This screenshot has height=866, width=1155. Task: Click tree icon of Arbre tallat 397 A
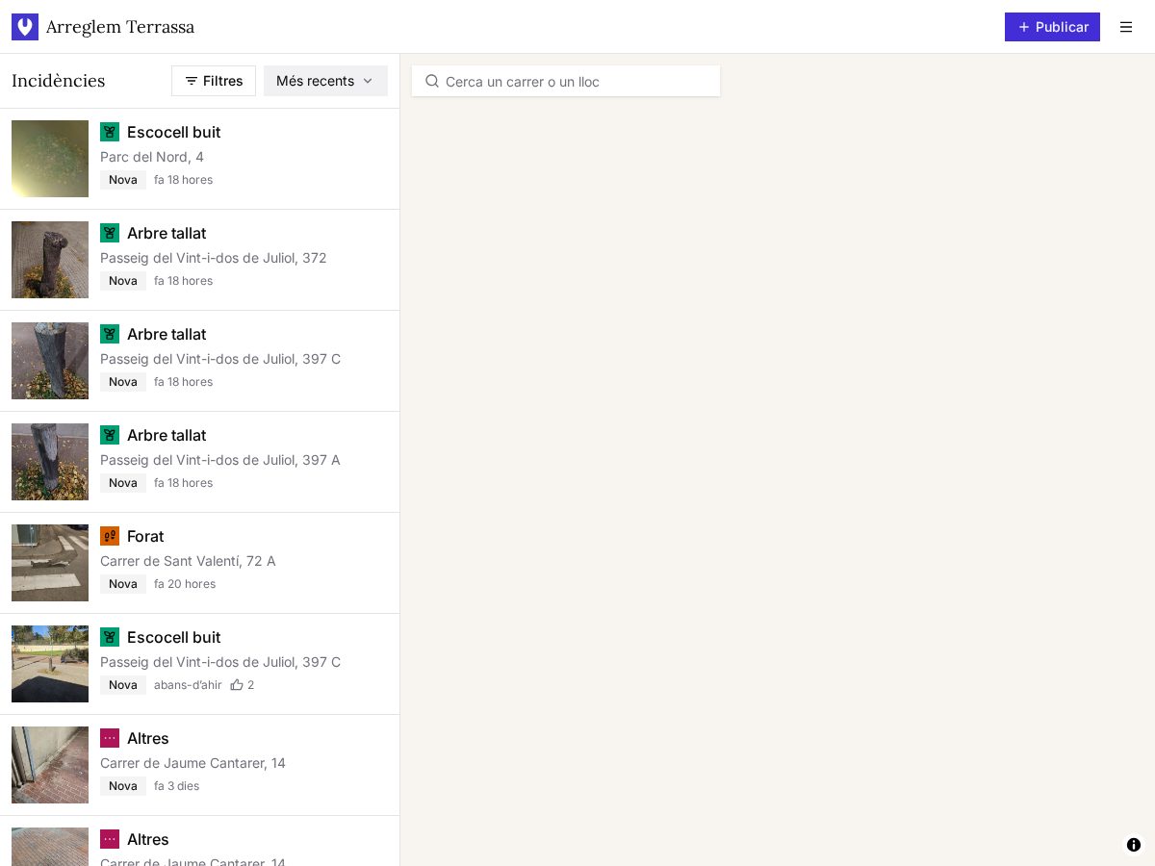[110, 435]
